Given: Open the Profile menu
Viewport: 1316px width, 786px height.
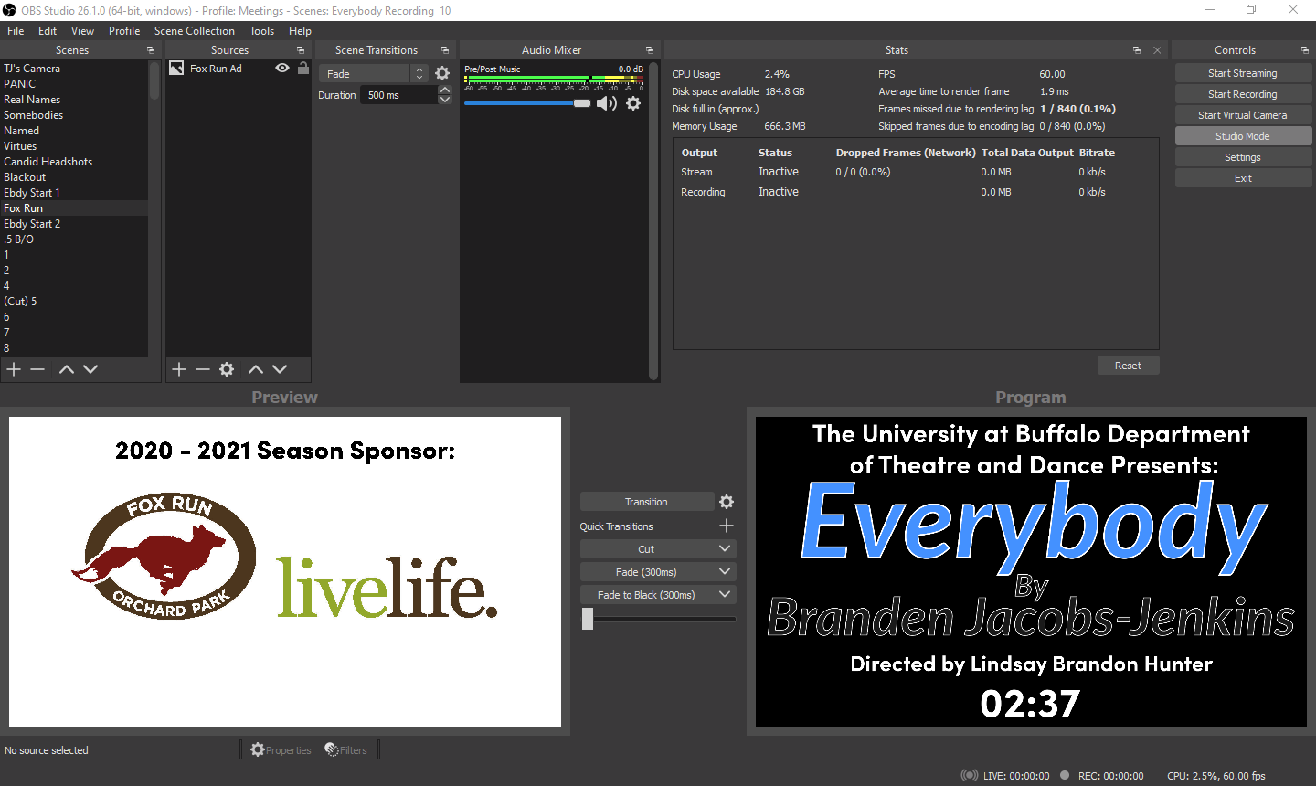Looking at the screenshot, I should coord(124,31).
